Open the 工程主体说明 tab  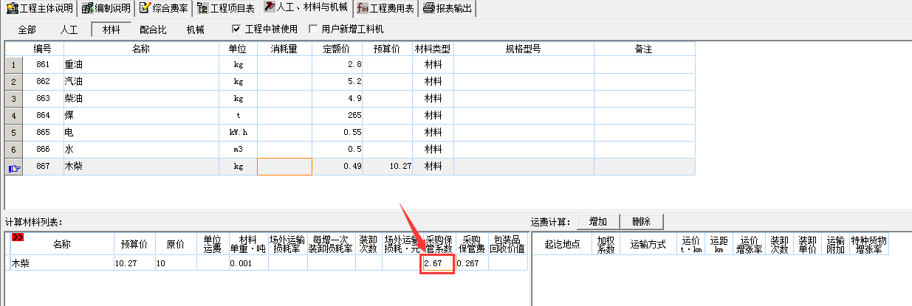tap(38, 9)
